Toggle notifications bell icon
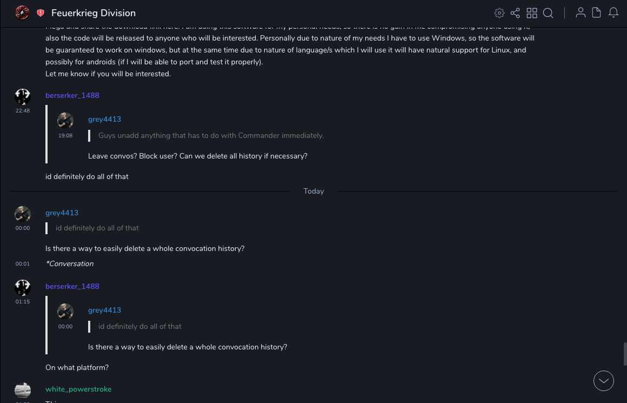 coord(613,13)
